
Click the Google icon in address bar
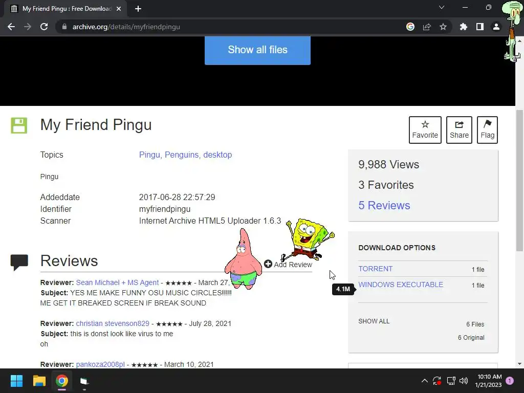410,27
